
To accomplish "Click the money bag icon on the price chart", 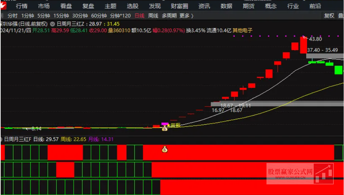I will tap(165, 129).
